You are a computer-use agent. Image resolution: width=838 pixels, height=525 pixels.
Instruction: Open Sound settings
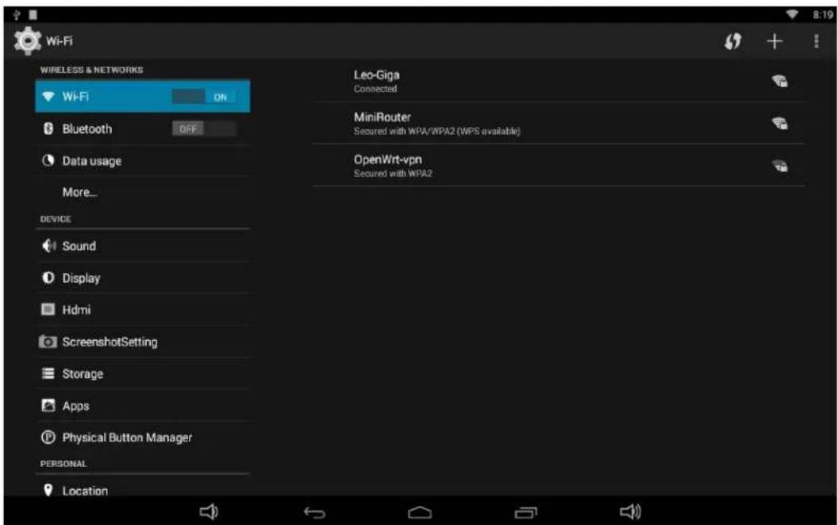point(143,246)
